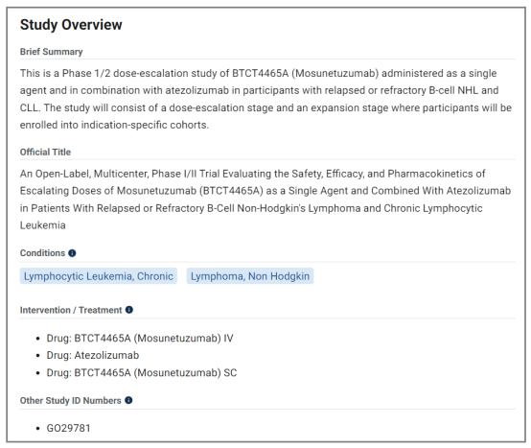
Task: Click the GO29781 study ID number
Action: pyautogui.click(x=68, y=428)
